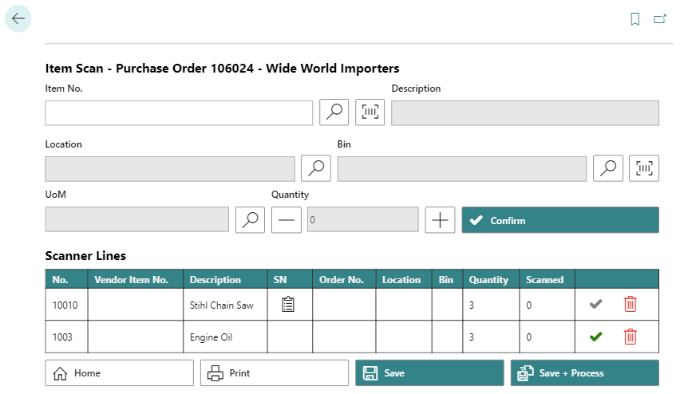
Task: Open serial number clipboard for Stihl Chain Saw
Action: click(288, 304)
